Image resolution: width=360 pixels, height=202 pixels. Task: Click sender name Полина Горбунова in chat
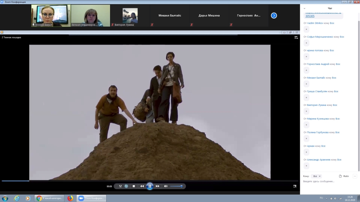[x=318, y=132]
